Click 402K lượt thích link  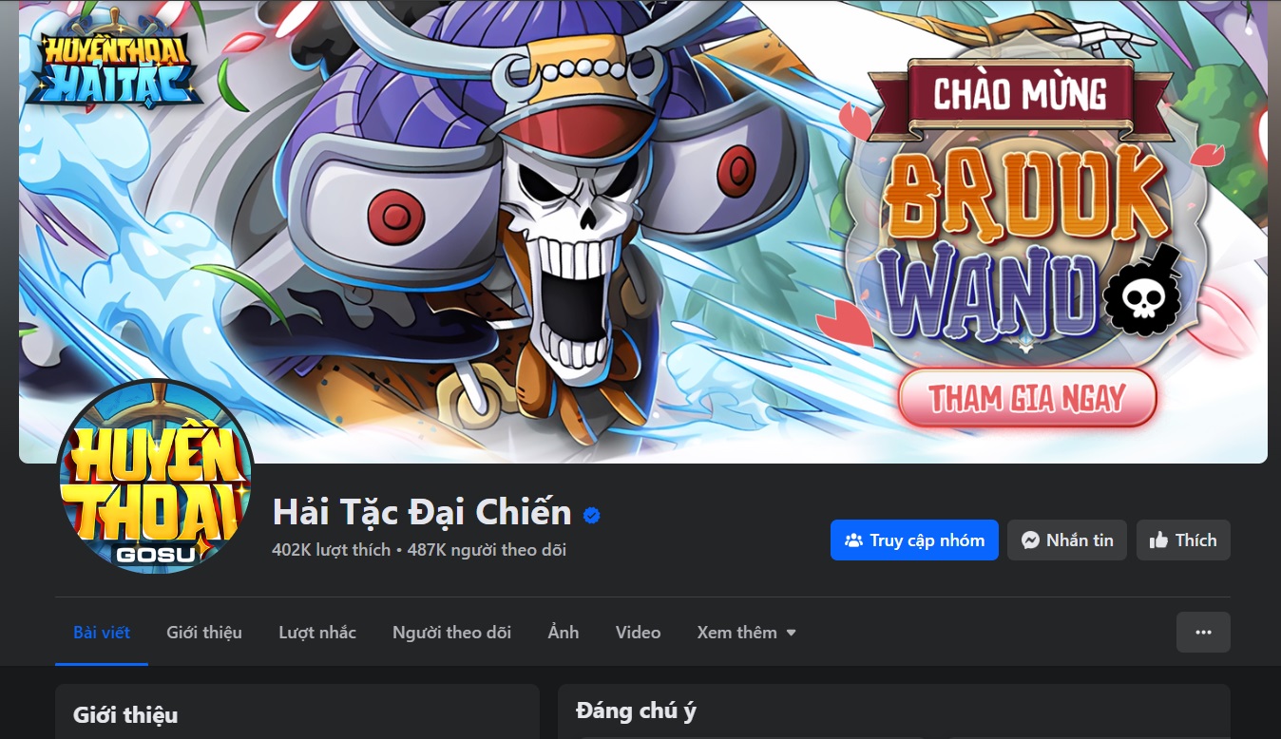(331, 549)
